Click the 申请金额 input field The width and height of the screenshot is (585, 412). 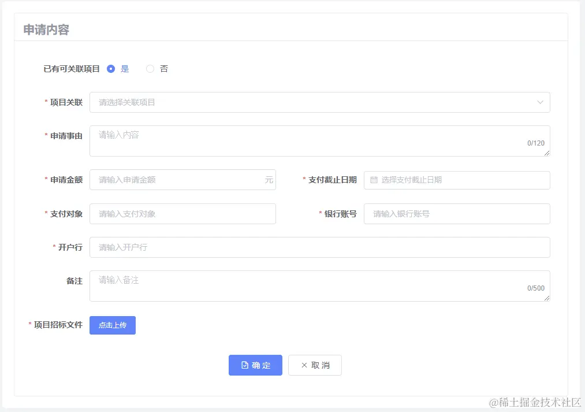tap(182, 180)
